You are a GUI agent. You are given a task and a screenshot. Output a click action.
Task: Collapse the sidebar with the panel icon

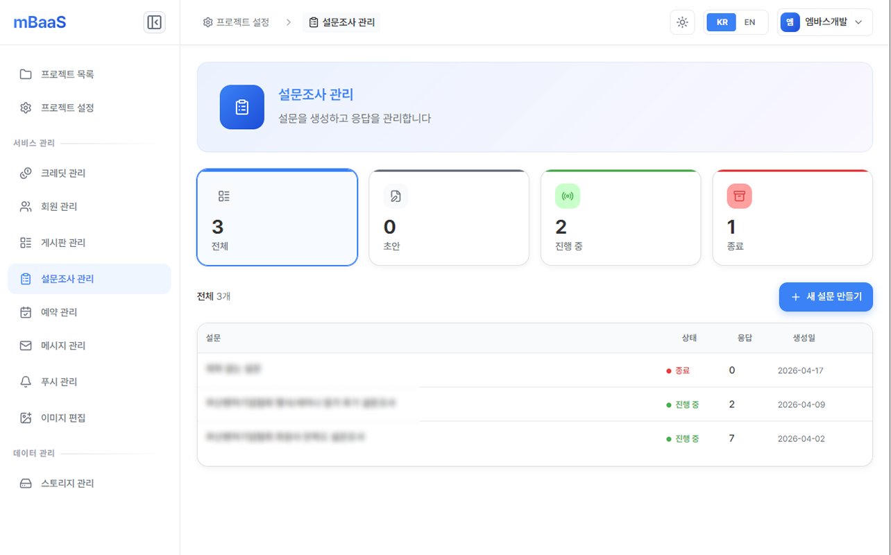click(155, 22)
